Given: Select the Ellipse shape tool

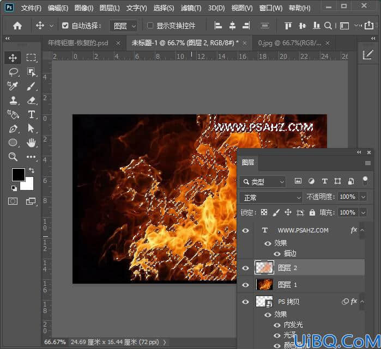Looking at the screenshot, I should pyautogui.click(x=13, y=143).
